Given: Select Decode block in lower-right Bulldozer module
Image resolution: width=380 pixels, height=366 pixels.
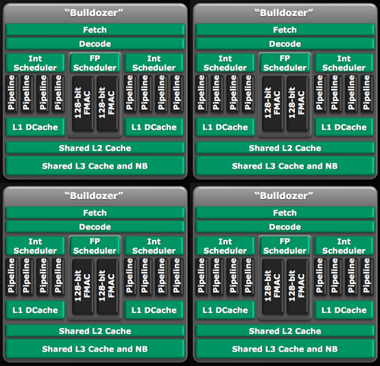Looking at the screenshot, I should 285,227.
